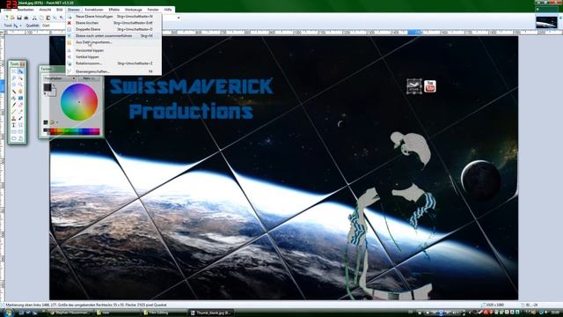The width and height of the screenshot is (563, 317).
Task: Open the Ansicht menu
Action: point(45,10)
